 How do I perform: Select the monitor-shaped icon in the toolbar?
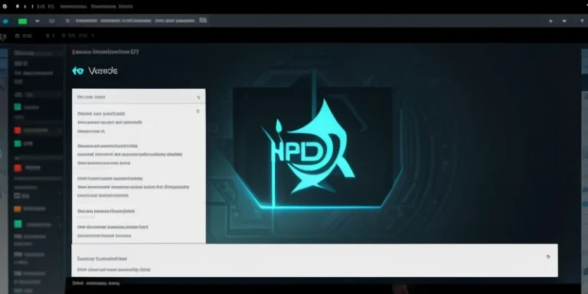[x=52, y=21]
